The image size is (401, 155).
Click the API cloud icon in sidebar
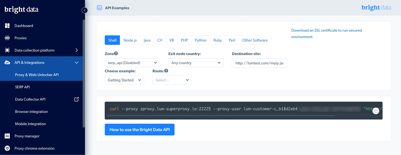[7, 62]
